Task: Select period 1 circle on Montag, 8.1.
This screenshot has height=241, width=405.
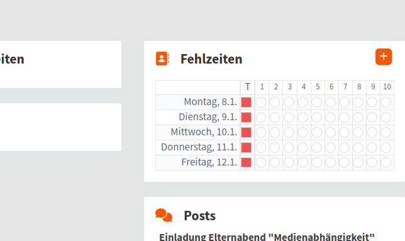Action: pyautogui.click(x=261, y=103)
